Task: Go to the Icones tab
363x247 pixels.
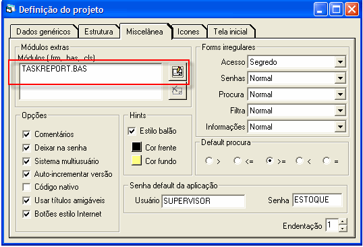Action: pyautogui.click(x=188, y=32)
